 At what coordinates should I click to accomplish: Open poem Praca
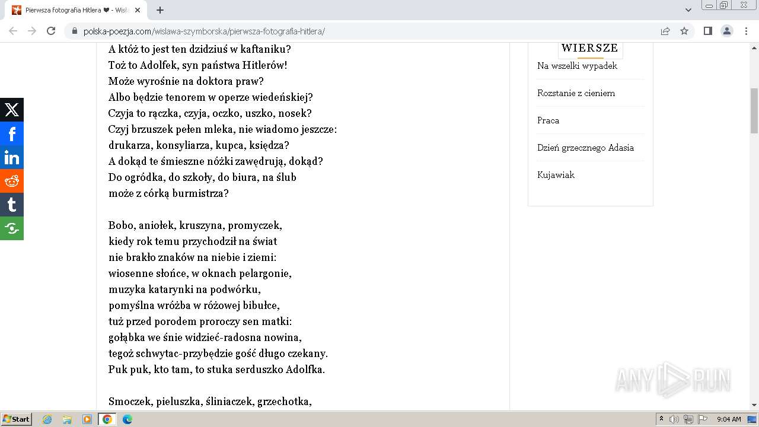pyautogui.click(x=548, y=120)
